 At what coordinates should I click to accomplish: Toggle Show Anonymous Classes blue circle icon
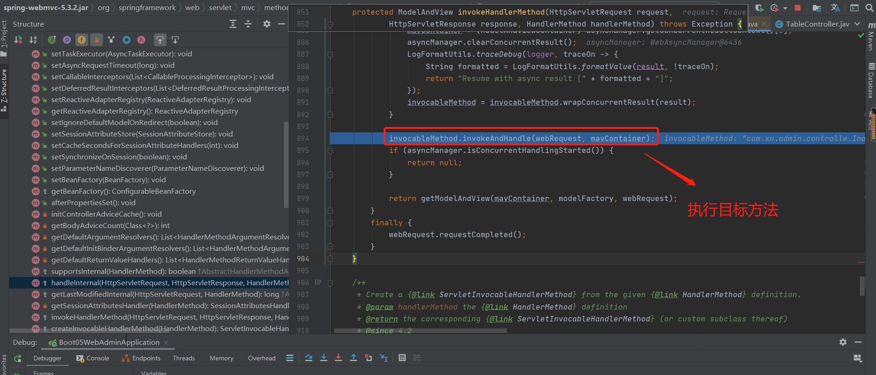pos(127,40)
